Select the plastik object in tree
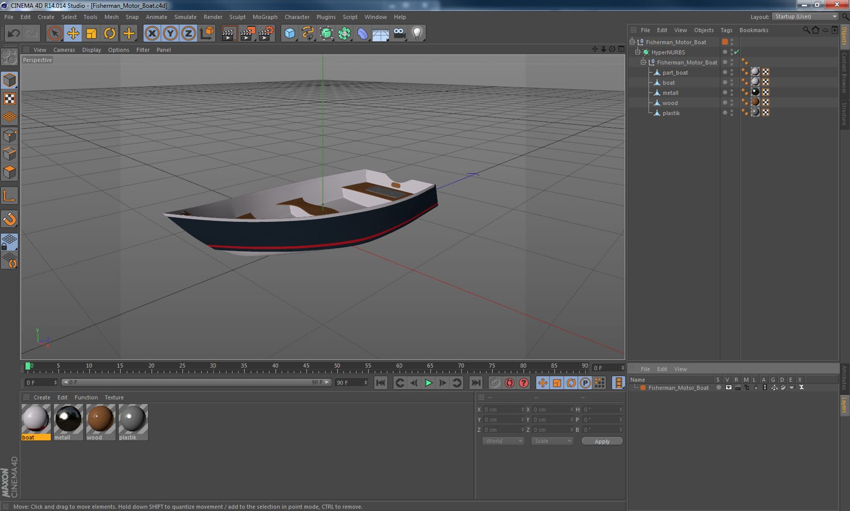 click(671, 113)
